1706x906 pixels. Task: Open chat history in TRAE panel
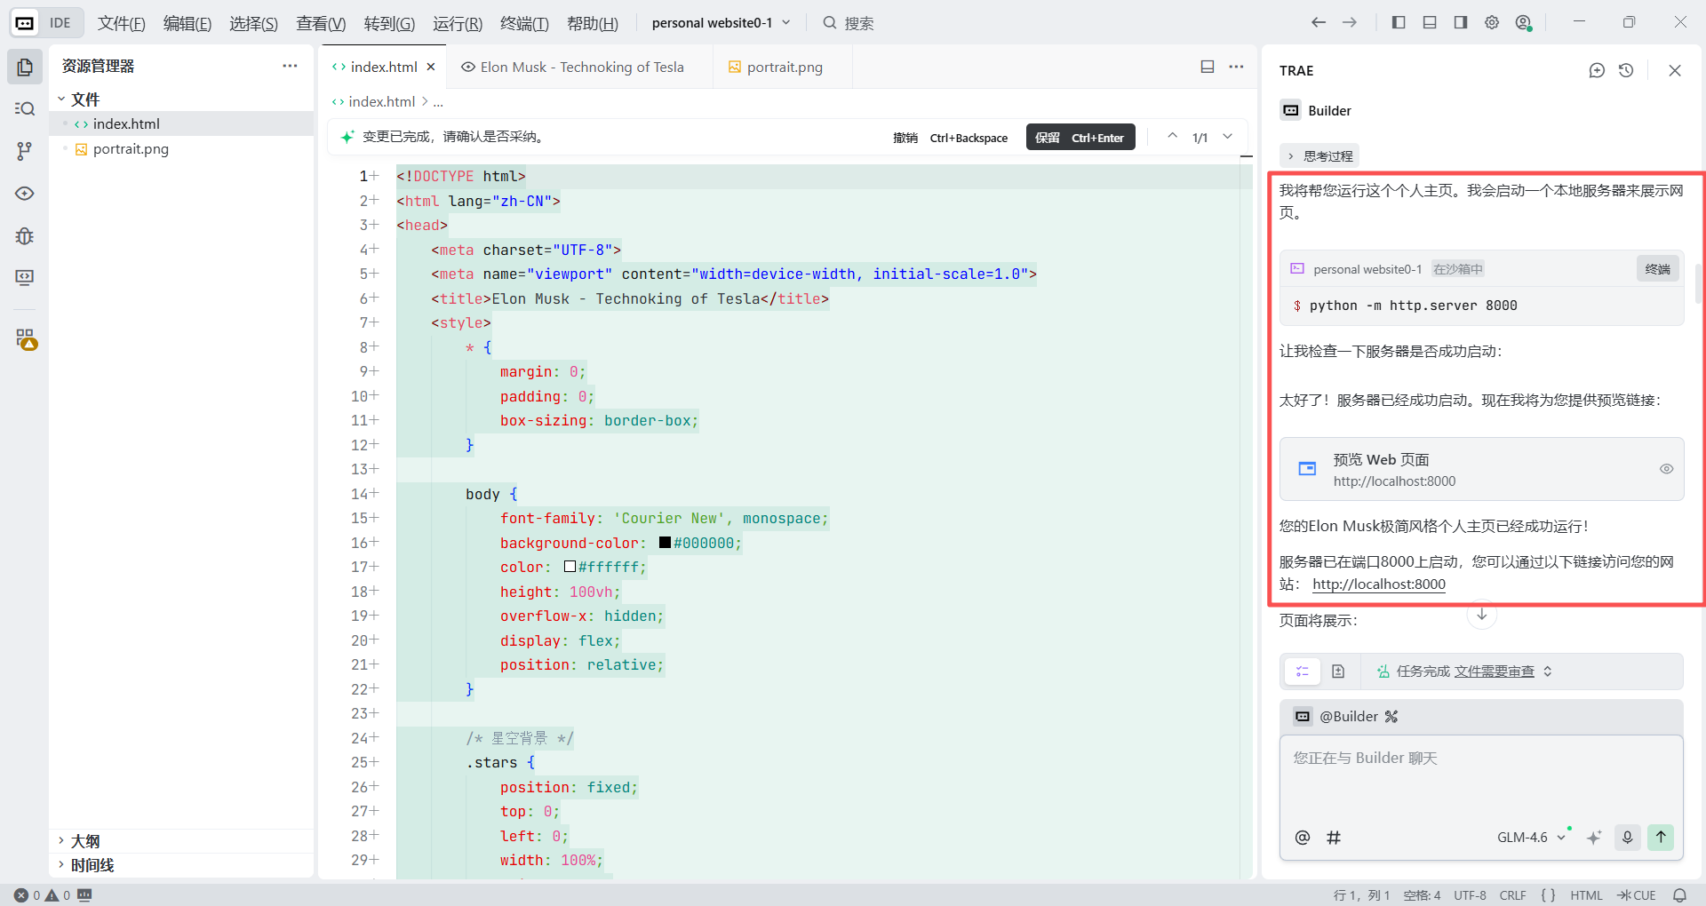click(x=1626, y=70)
